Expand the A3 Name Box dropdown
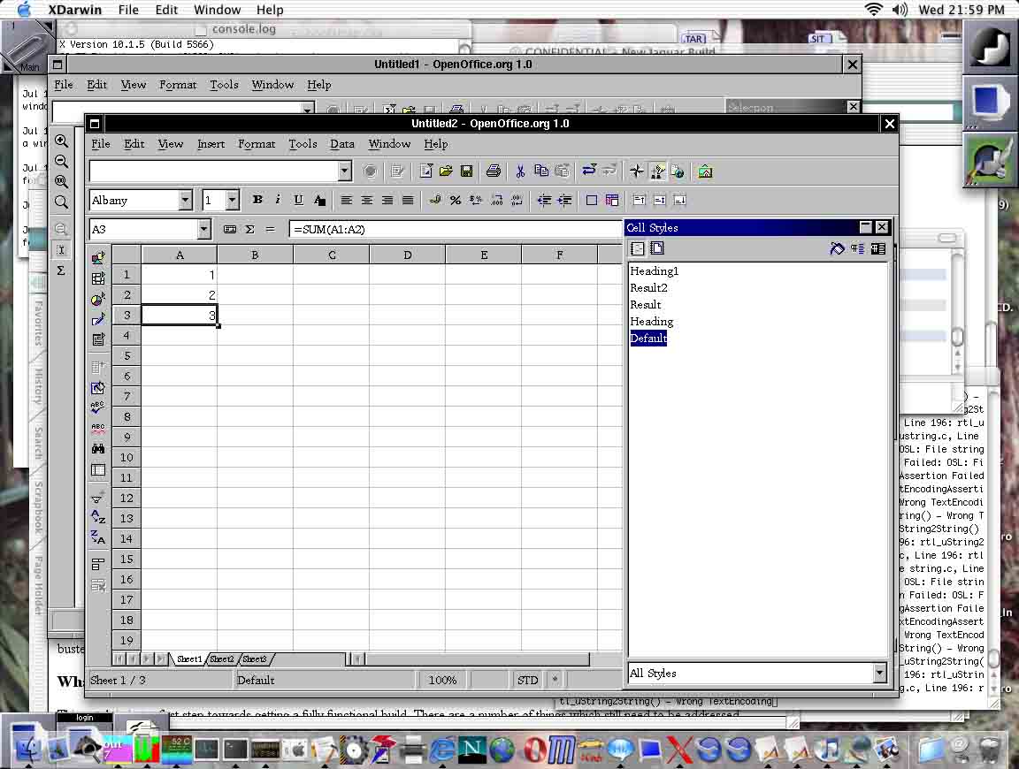 pos(203,229)
